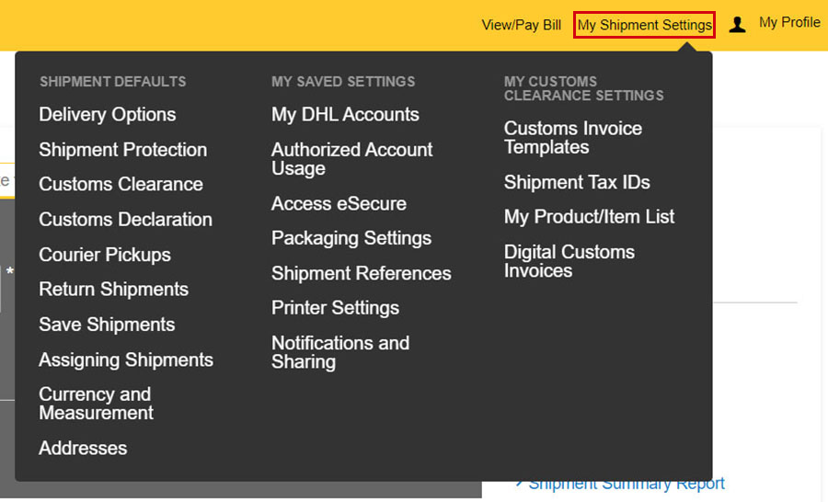Select Addresses in Shipment Defaults
This screenshot has height=502, width=828.
(x=83, y=448)
